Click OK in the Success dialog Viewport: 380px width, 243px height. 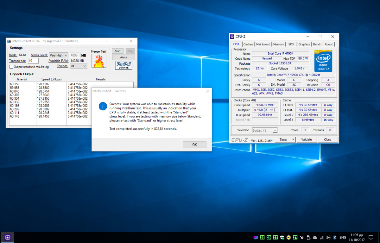click(194, 145)
